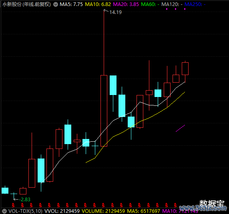Click the magenta MA20: 3.85 label
This screenshot has height=214, width=229.
pyautogui.click(x=126, y=4)
